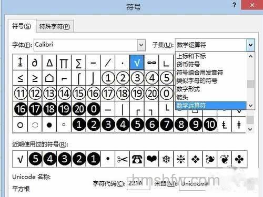Insert recently used telephone symbol

137,159
